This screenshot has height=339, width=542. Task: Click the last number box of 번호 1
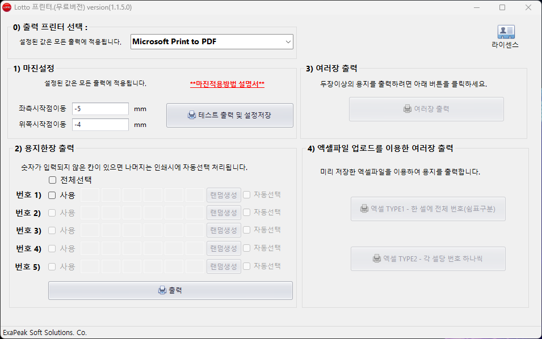195,195
